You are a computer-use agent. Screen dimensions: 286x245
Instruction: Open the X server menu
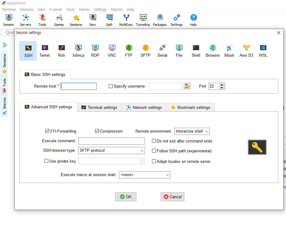pyautogui.click(x=56, y=10)
